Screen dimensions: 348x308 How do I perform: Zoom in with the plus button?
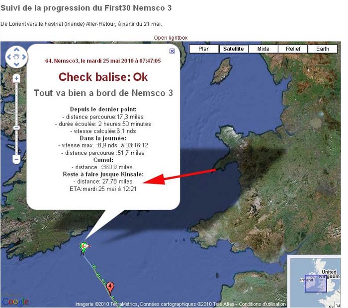(16, 78)
